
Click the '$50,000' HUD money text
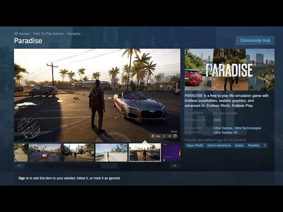pyautogui.click(x=174, y=132)
